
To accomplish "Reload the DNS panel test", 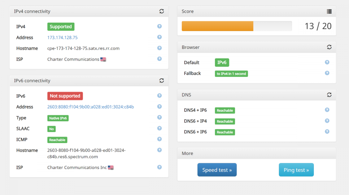I will coord(329,95).
